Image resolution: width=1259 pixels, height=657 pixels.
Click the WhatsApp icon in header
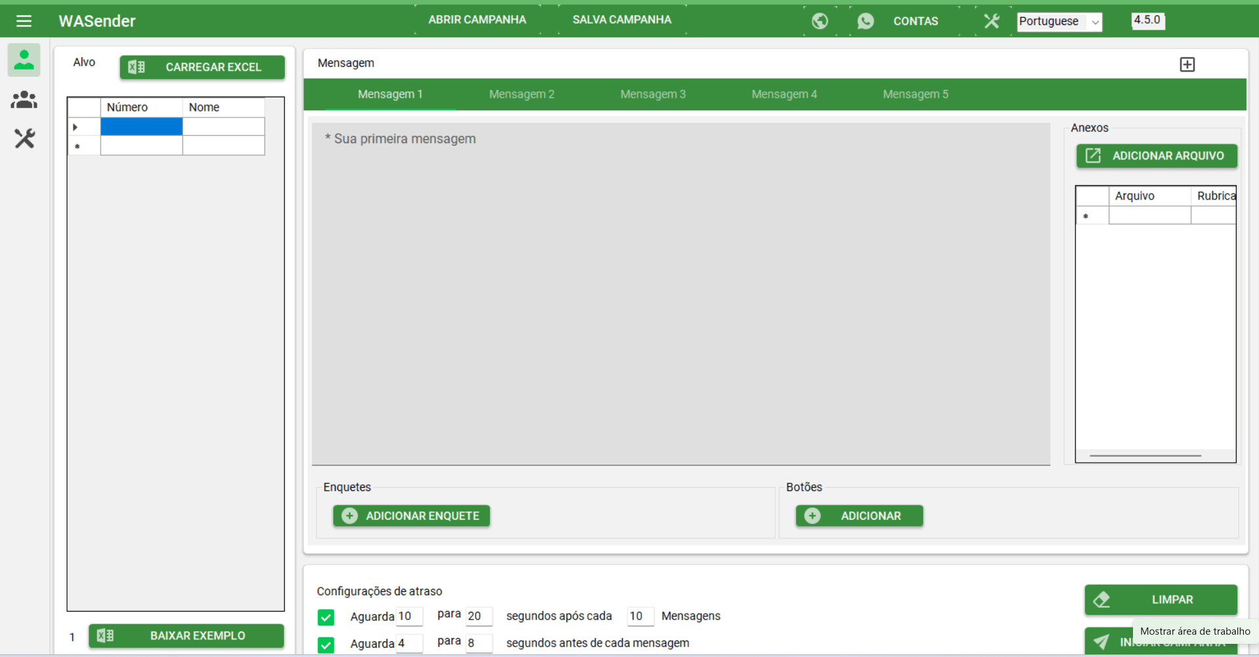click(865, 21)
